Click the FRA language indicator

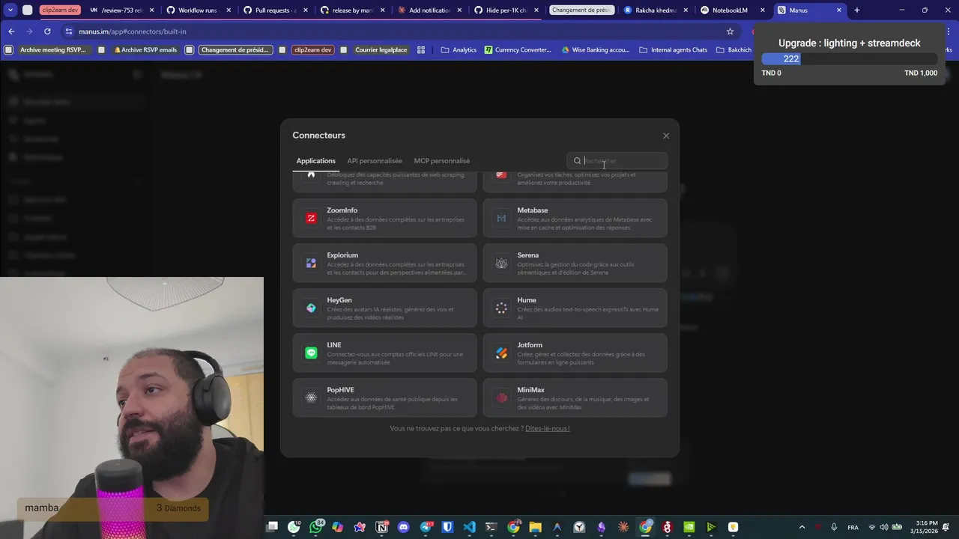coord(853,527)
